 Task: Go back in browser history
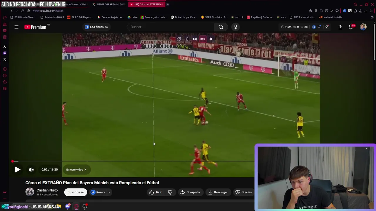coord(12,11)
